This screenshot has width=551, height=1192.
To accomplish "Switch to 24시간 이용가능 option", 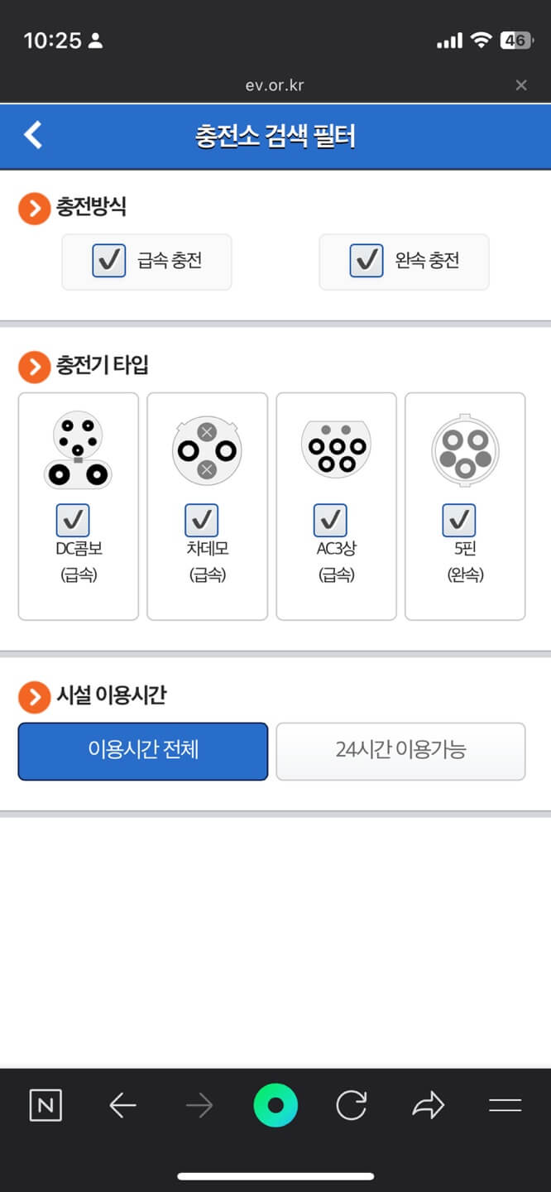I will click(400, 751).
